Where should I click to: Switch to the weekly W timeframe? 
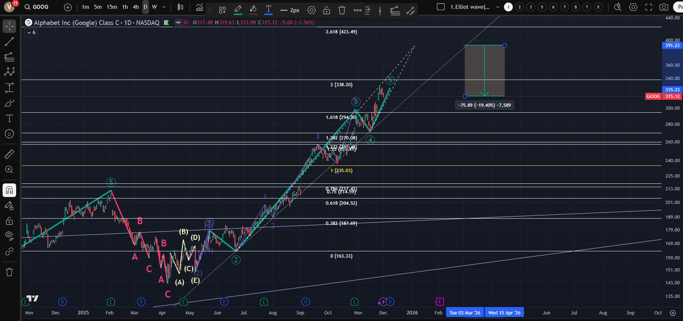tap(154, 7)
